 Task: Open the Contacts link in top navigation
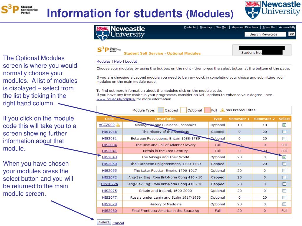[x=190, y=27]
